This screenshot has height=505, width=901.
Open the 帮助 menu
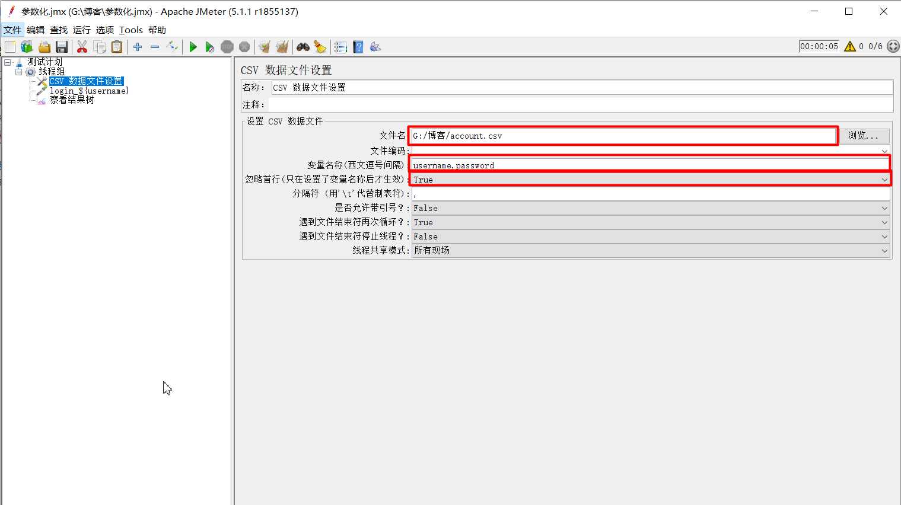[x=157, y=30]
